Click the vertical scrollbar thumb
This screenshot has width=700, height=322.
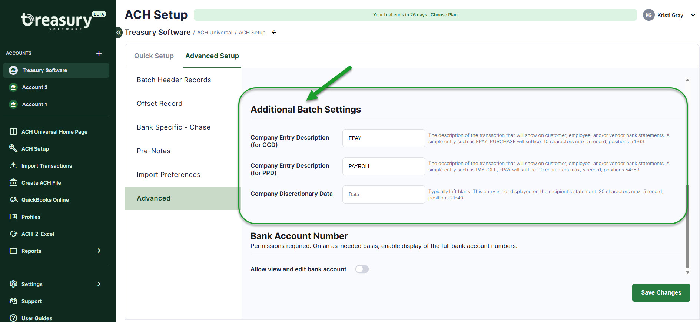tap(687, 226)
